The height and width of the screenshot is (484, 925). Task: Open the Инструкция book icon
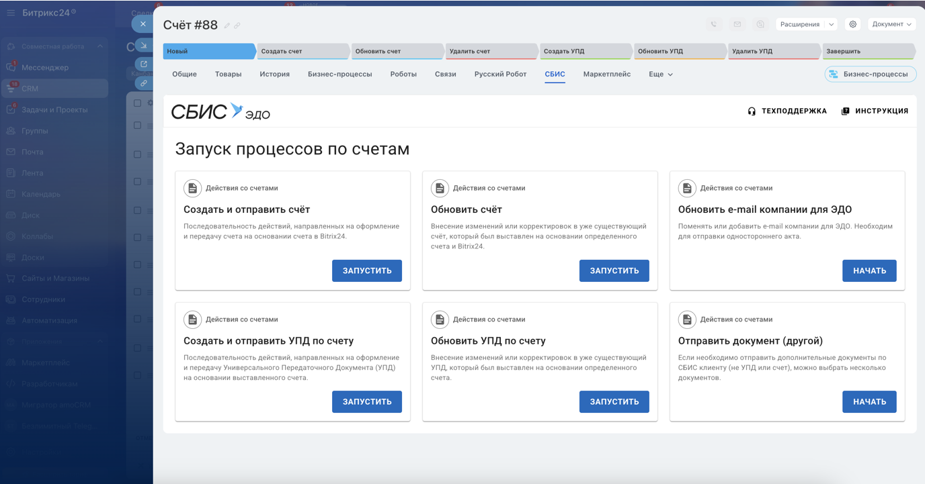point(846,111)
